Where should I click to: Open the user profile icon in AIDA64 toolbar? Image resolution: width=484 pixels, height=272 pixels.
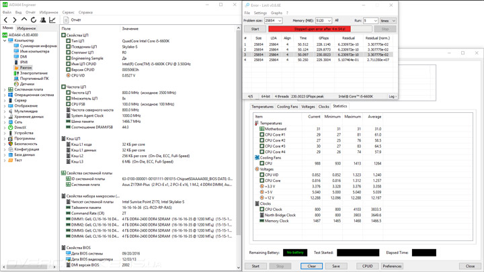coord(43,20)
